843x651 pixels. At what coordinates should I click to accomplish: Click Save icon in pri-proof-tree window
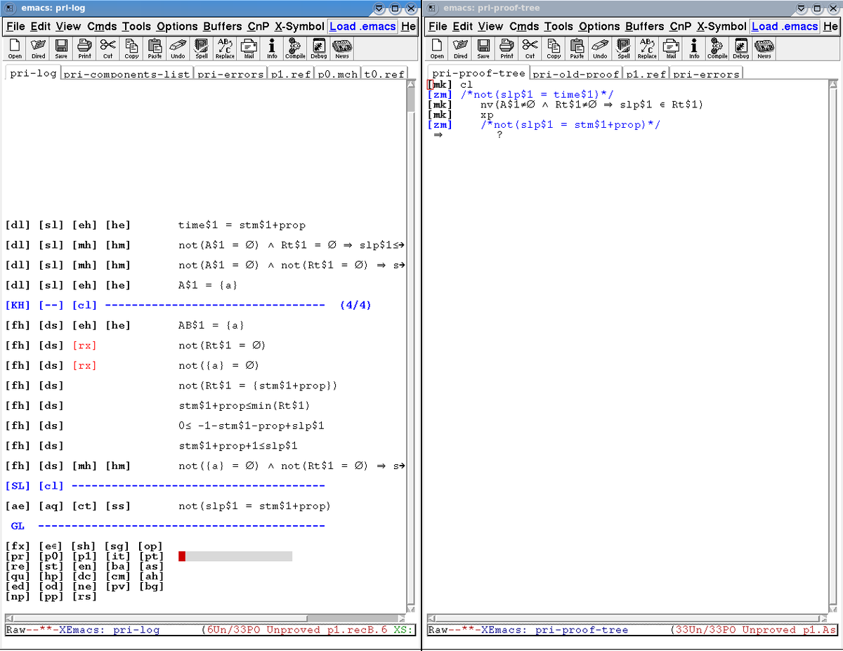(484, 48)
